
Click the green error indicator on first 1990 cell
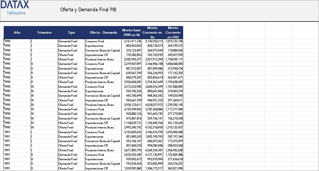[4, 40]
